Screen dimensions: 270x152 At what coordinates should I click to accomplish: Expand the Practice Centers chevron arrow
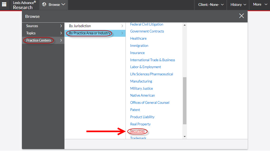pos(61,40)
